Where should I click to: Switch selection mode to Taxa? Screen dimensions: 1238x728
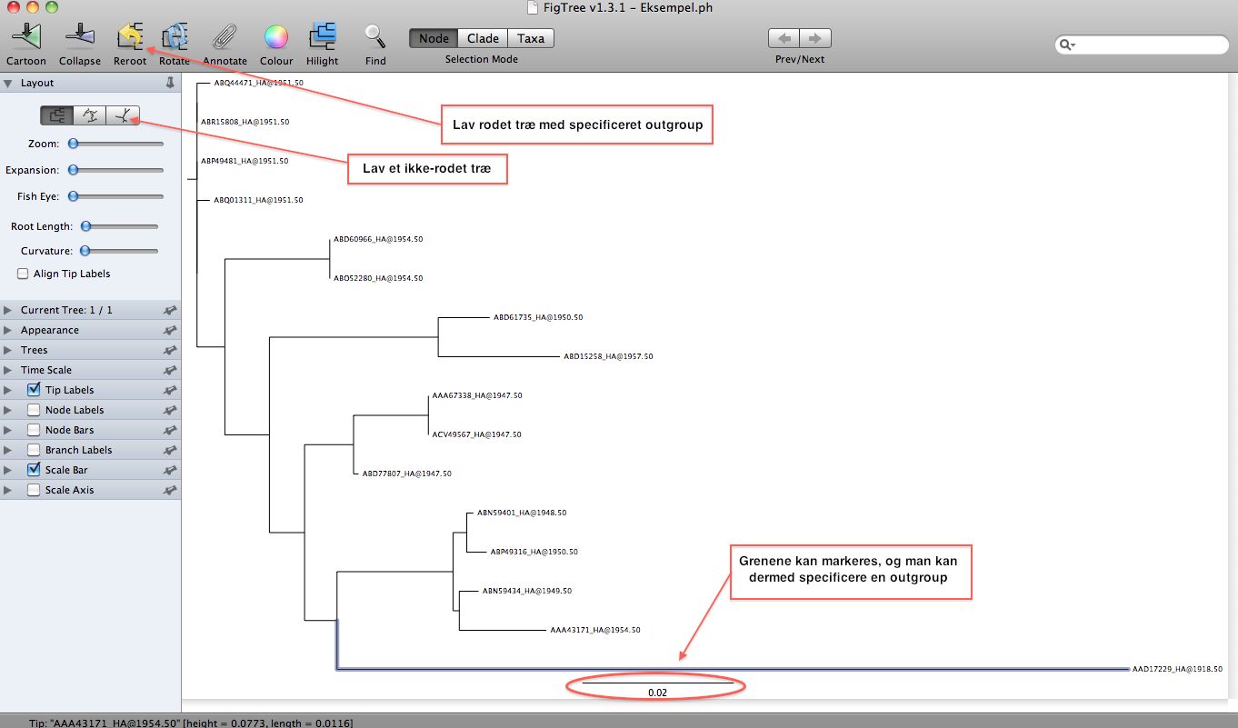(531, 38)
